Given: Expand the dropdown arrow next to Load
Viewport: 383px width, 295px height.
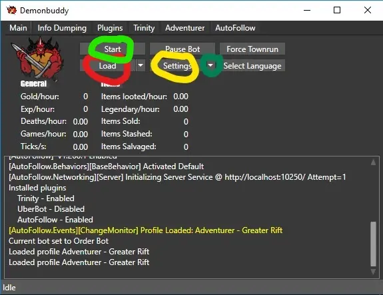Looking at the screenshot, I should [x=141, y=65].
